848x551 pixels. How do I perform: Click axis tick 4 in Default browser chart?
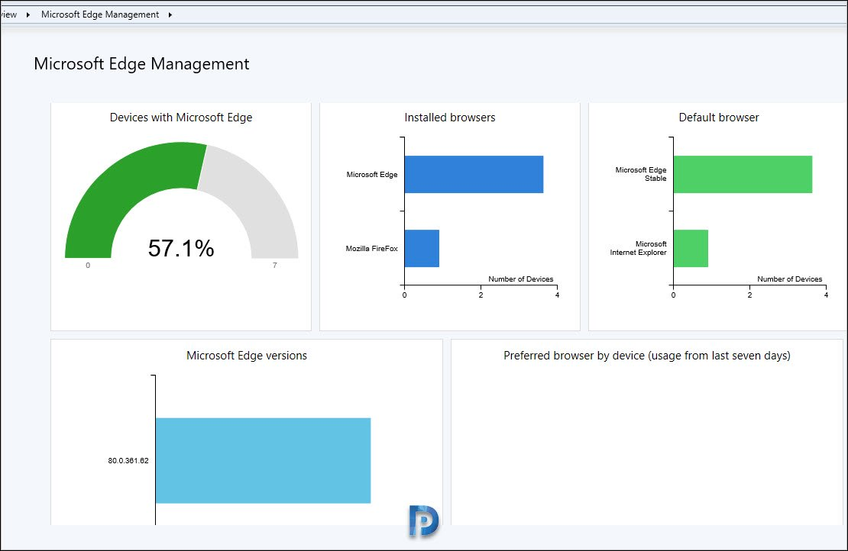coord(826,295)
